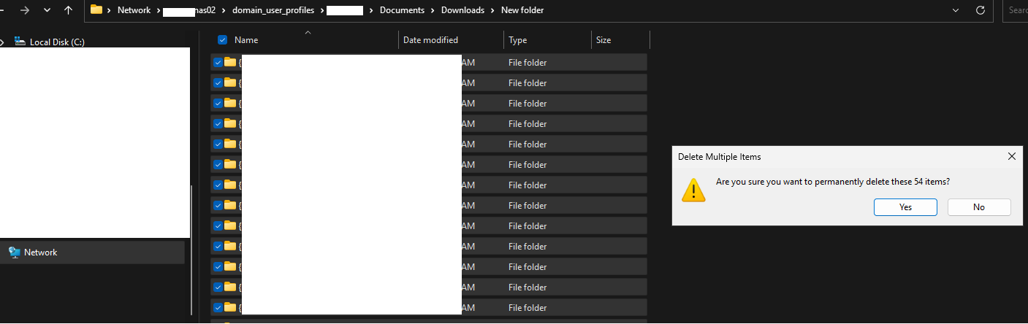The image size is (1028, 324).
Task: Refresh the current folder view
Action: [981, 10]
